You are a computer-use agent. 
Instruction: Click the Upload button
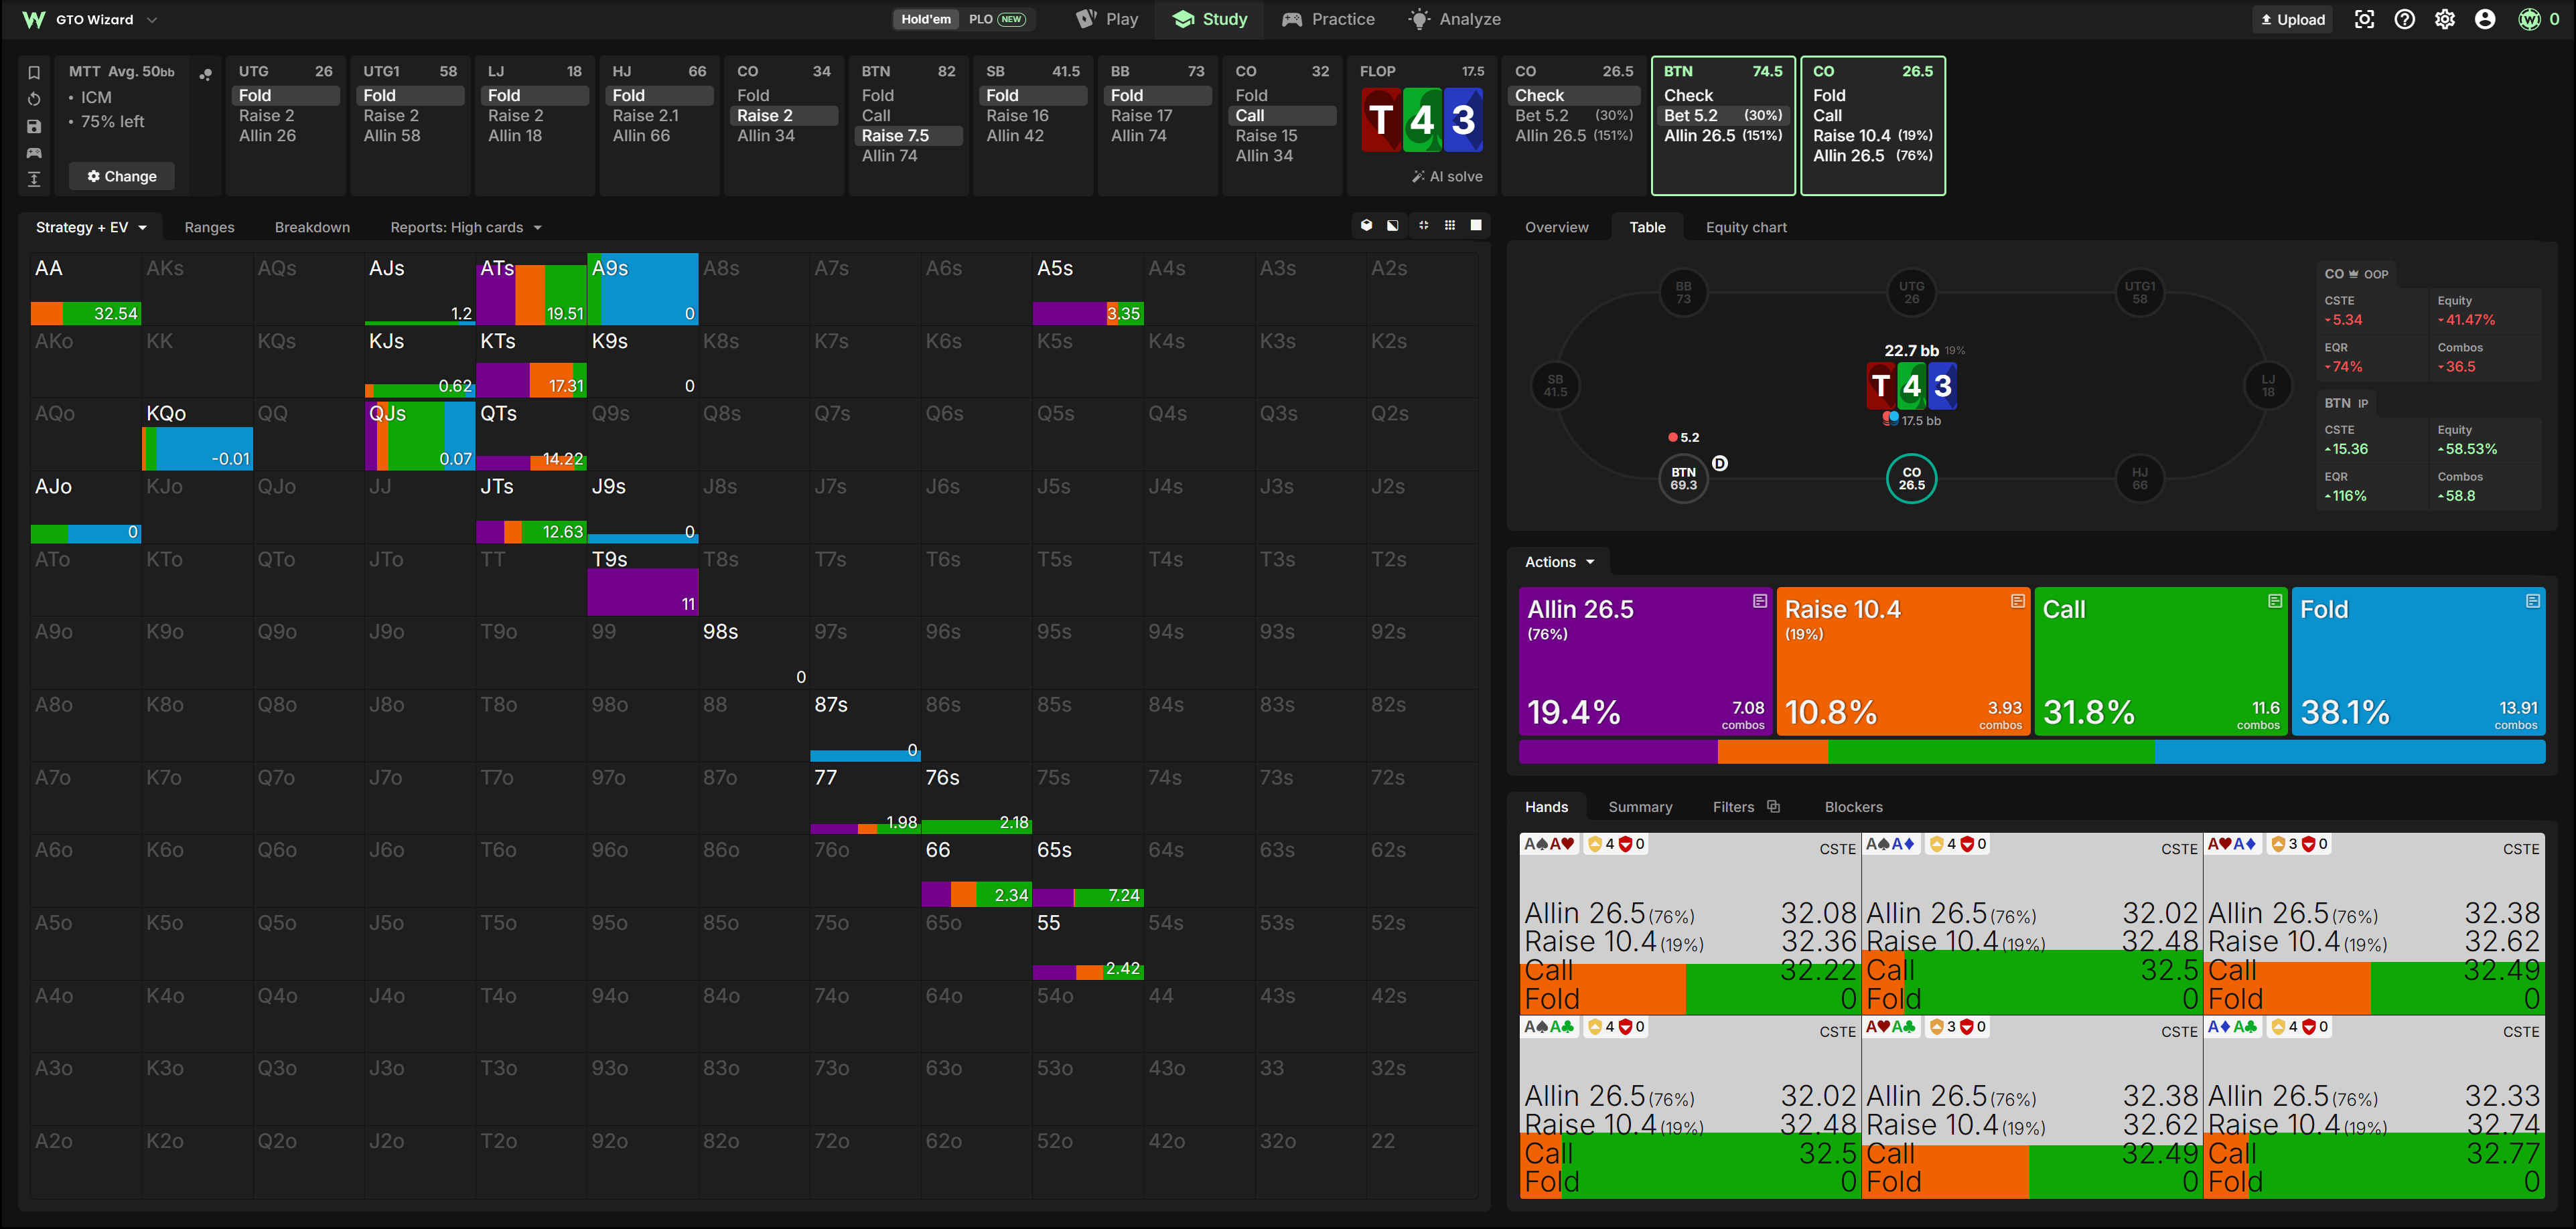tap(2292, 19)
